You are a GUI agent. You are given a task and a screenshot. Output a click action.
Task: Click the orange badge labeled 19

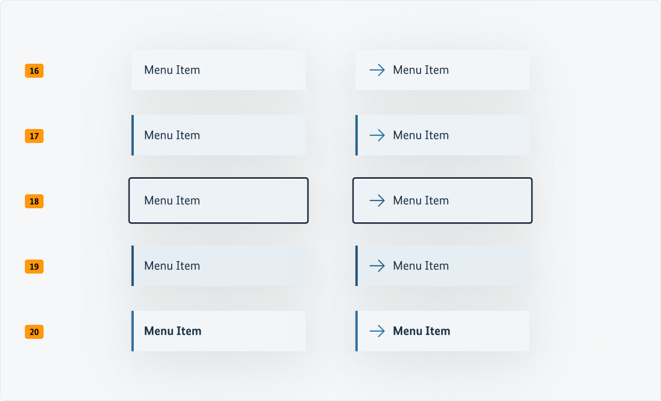[34, 267]
